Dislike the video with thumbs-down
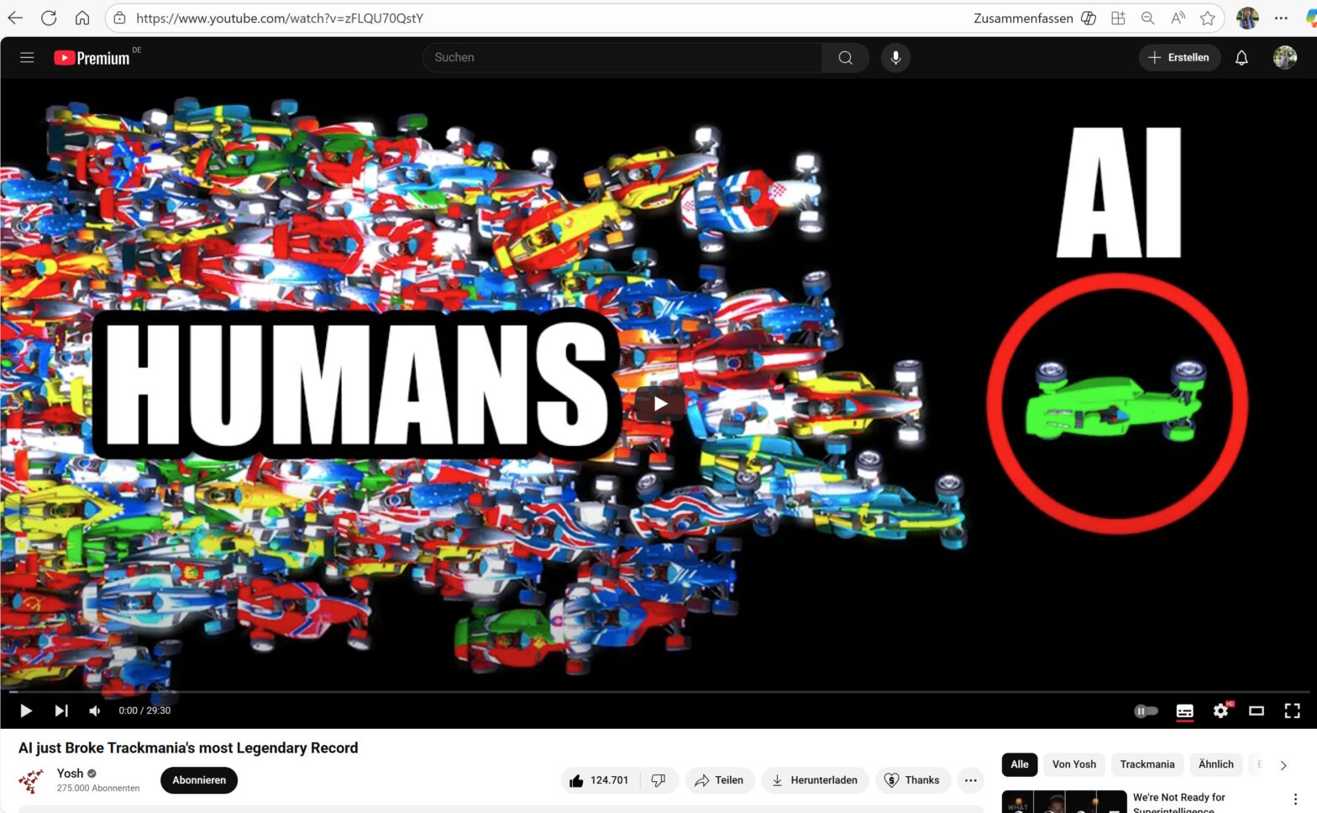Screen dimensions: 1317x813 tap(658, 780)
